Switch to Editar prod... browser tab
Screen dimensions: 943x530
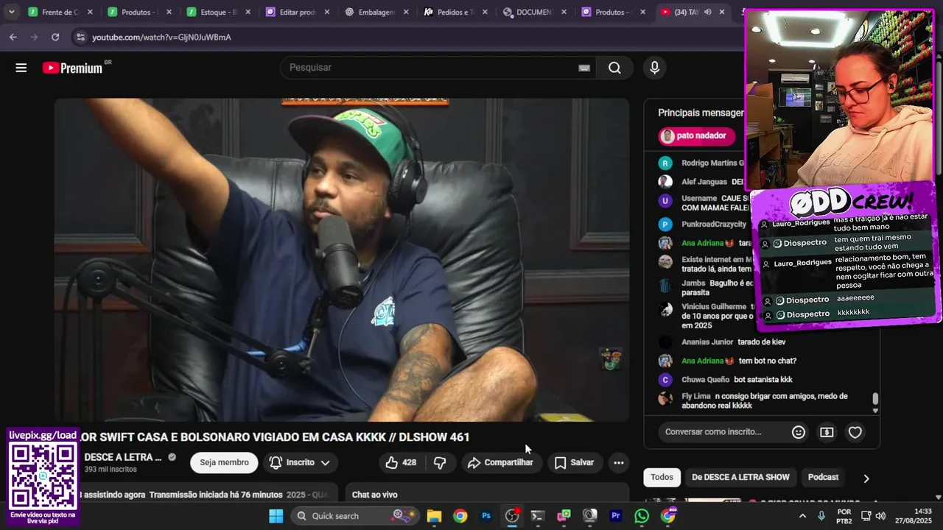[x=298, y=12]
